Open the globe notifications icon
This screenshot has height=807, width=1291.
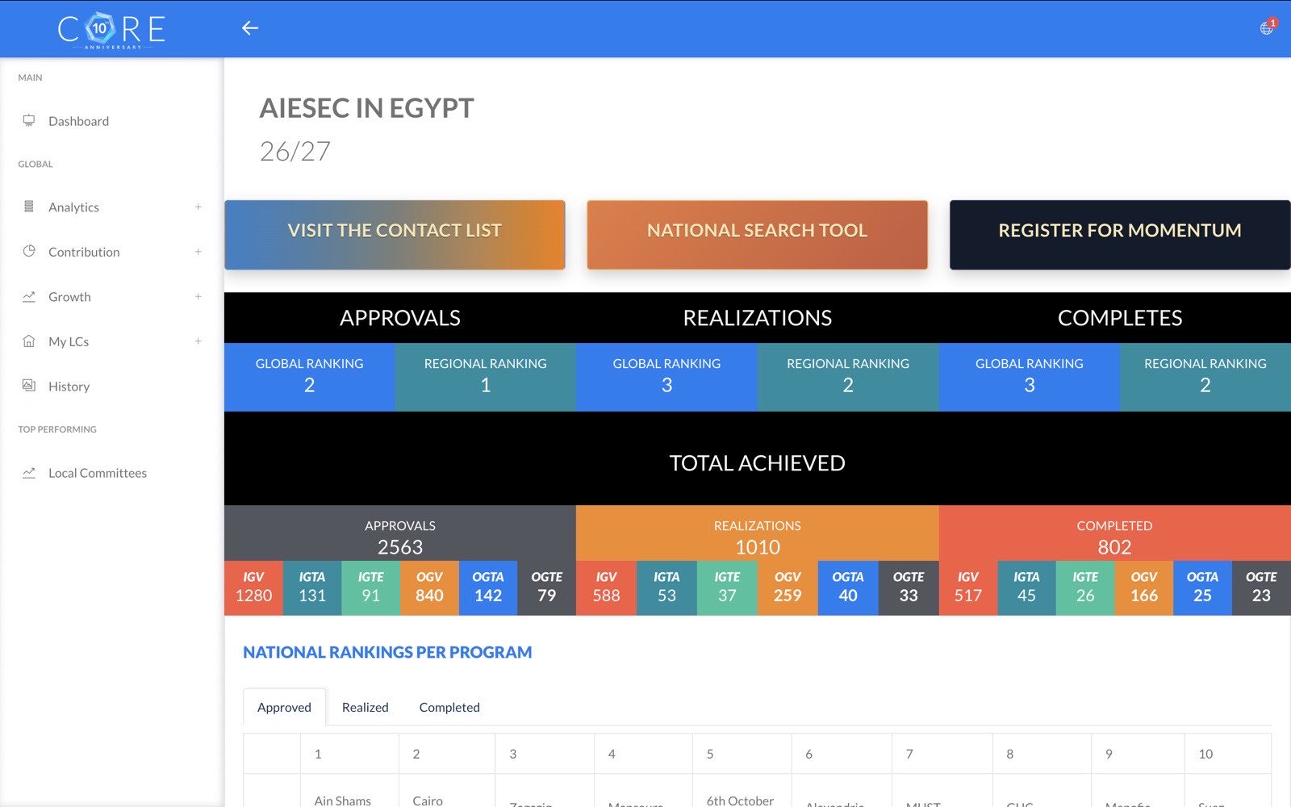(1268, 28)
